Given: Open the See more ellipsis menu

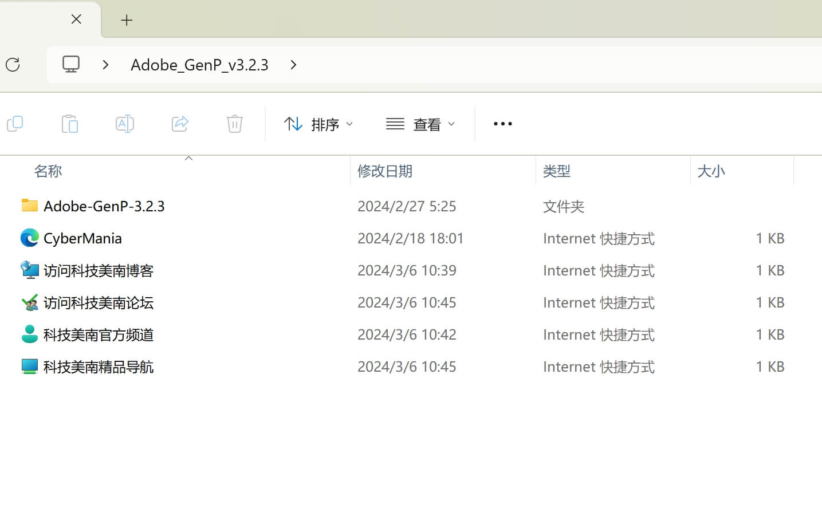Looking at the screenshot, I should [503, 124].
